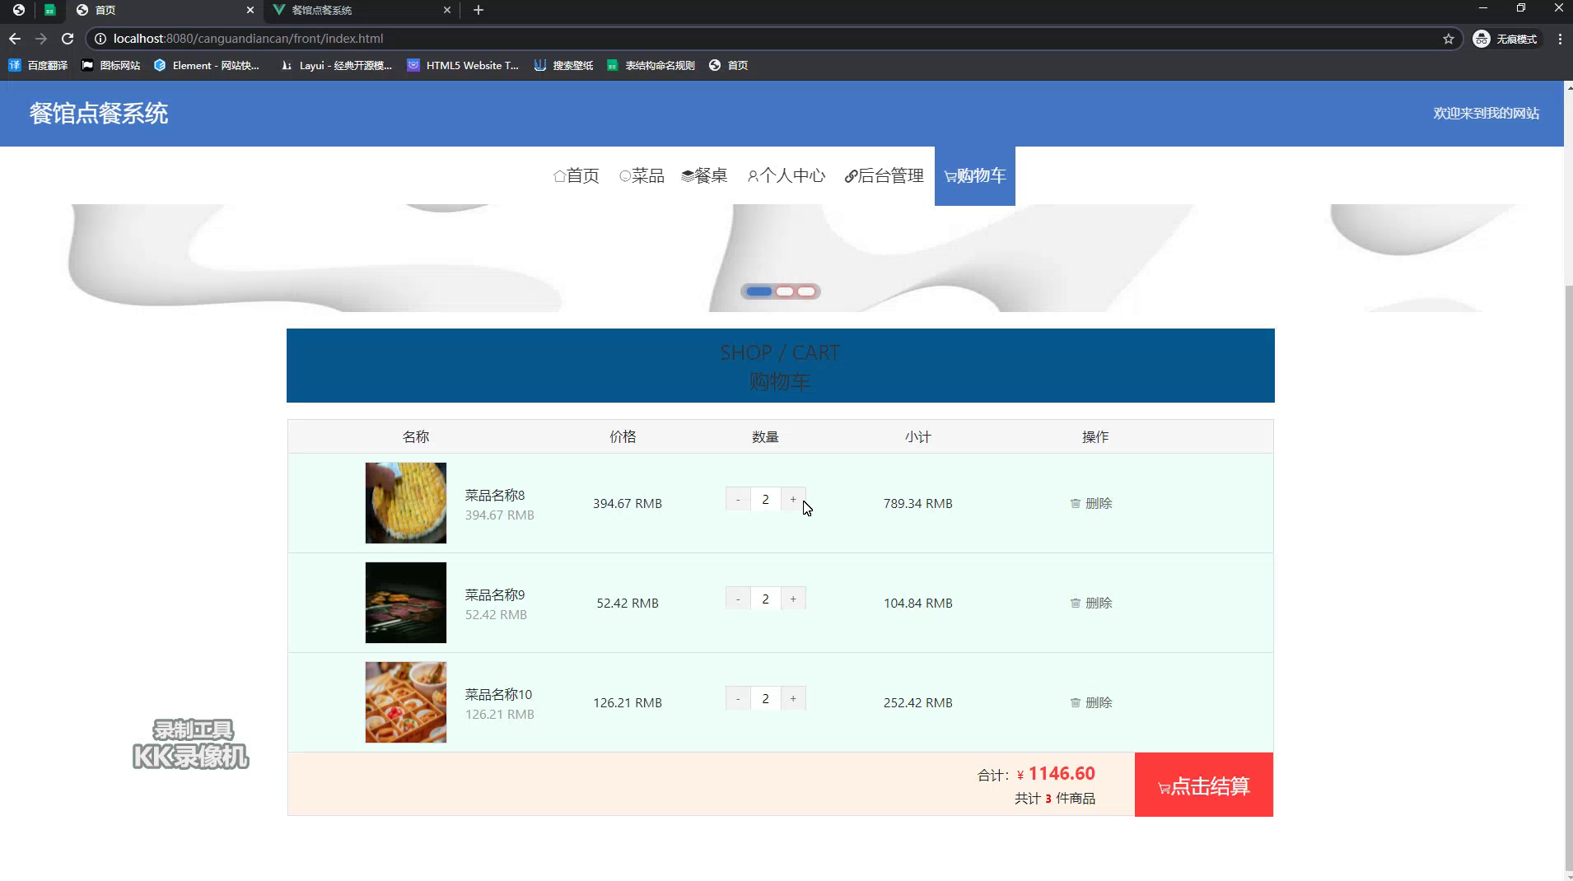This screenshot has height=881, width=1573.
Task: Click the address bar URL field
Action: pyautogui.click(x=774, y=39)
